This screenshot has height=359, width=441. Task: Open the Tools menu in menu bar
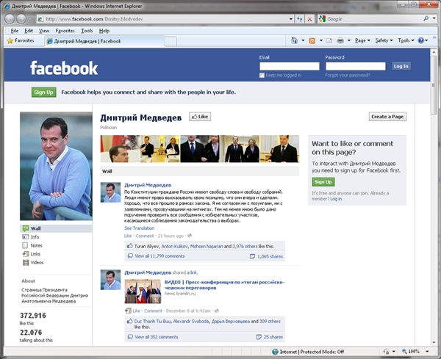87,31
